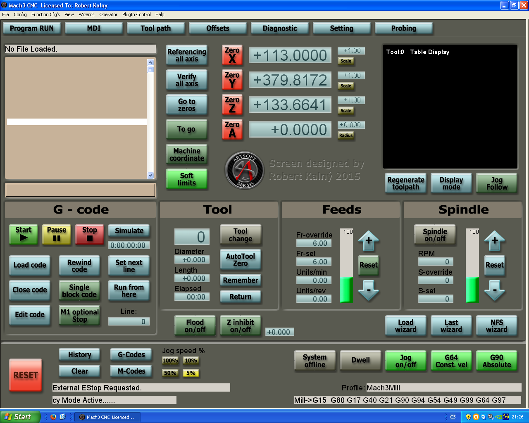529x423 pixels.
Task: Stop G-code execution with the red button
Action: (90, 234)
